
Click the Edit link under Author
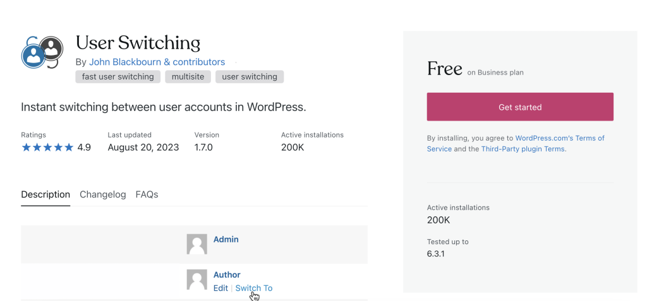click(x=221, y=288)
